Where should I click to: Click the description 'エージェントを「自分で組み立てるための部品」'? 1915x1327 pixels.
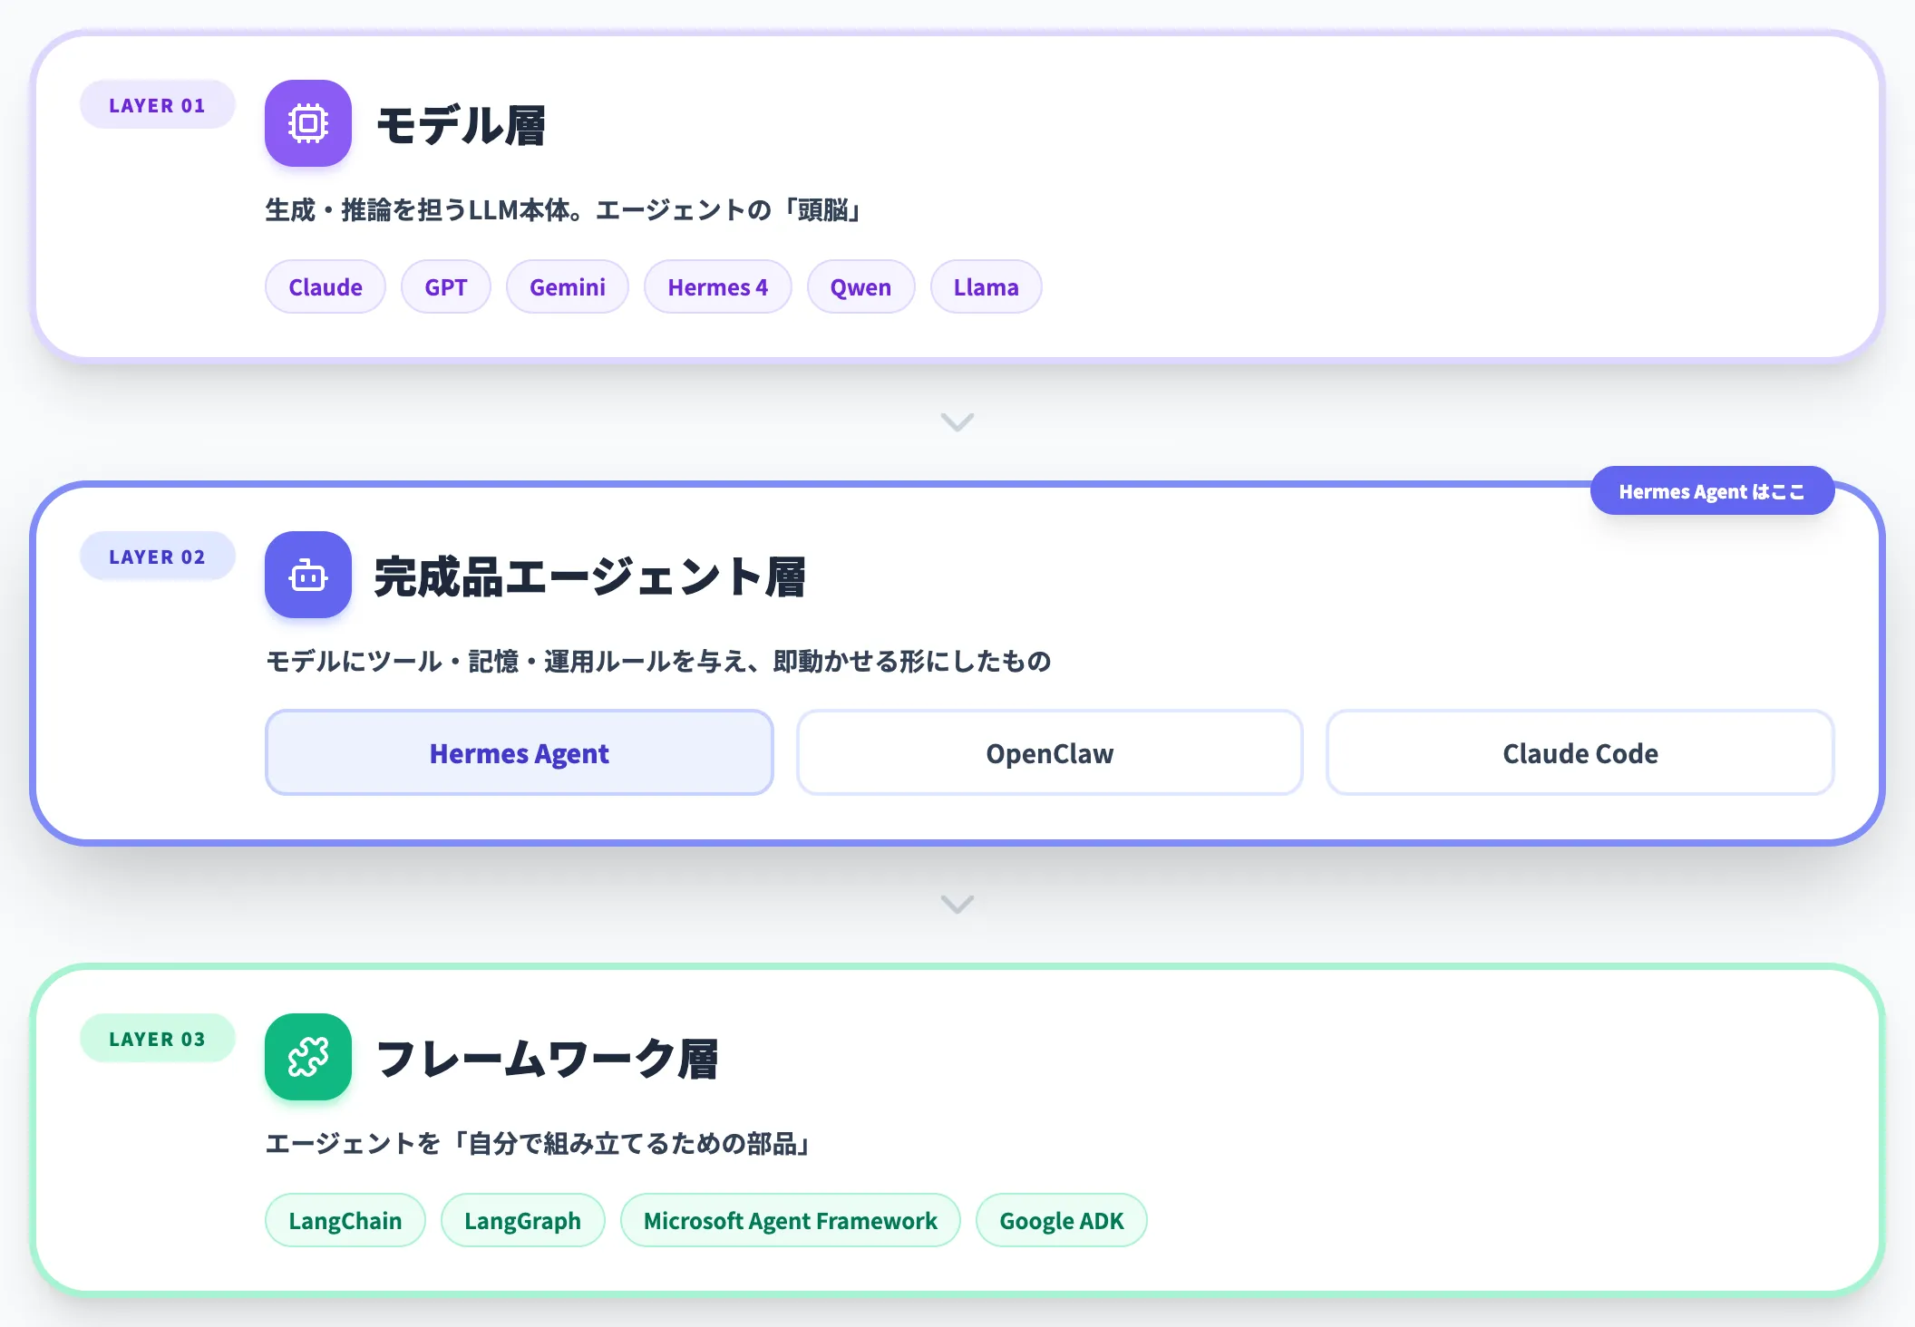tap(539, 1143)
